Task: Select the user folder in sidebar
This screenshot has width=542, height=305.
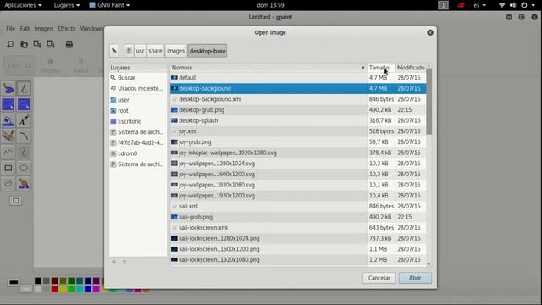Action: [138, 100]
